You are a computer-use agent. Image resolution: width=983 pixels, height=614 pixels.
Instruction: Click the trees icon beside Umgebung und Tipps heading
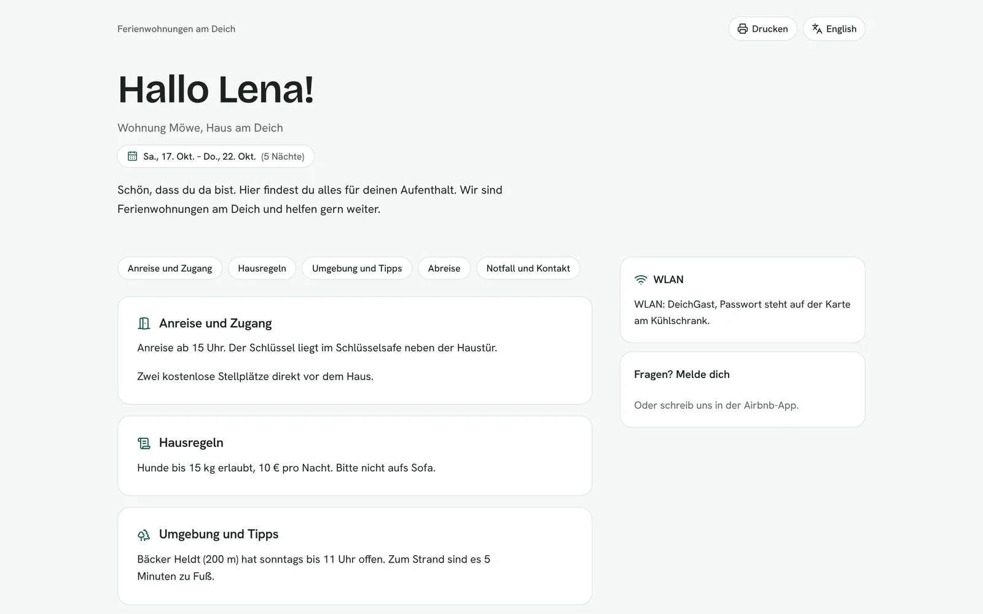tap(144, 535)
